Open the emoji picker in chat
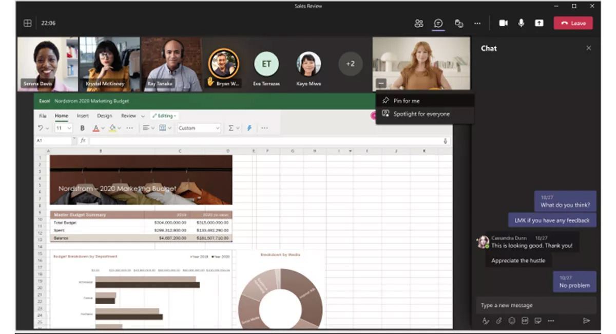Viewport: 616px width, 334px height. coord(512,321)
